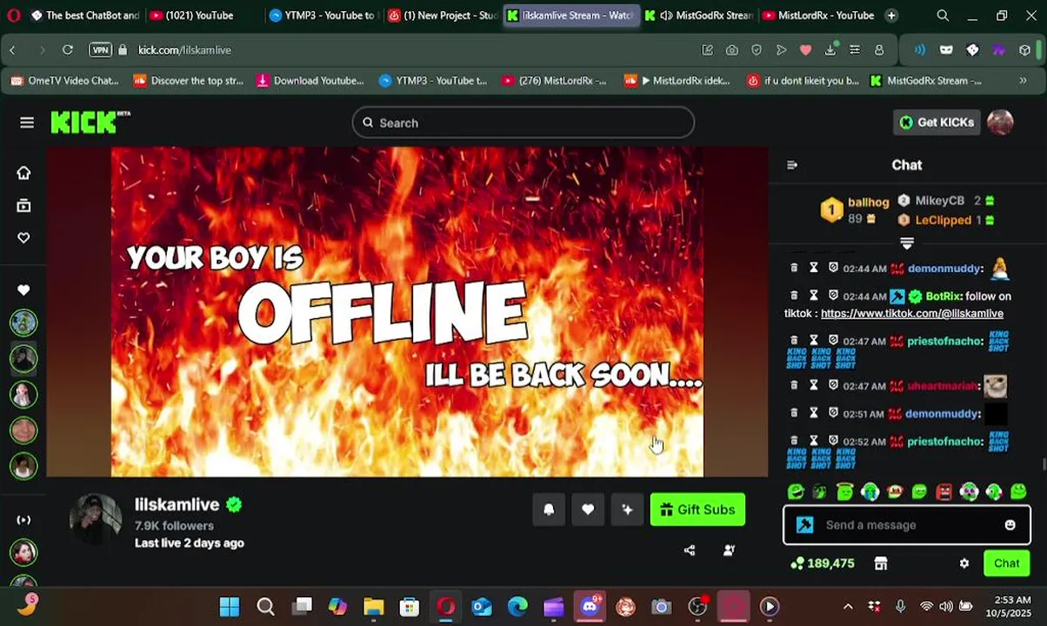
Task: Collapse the chat panel
Action: pyautogui.click(x=792, y=165)
